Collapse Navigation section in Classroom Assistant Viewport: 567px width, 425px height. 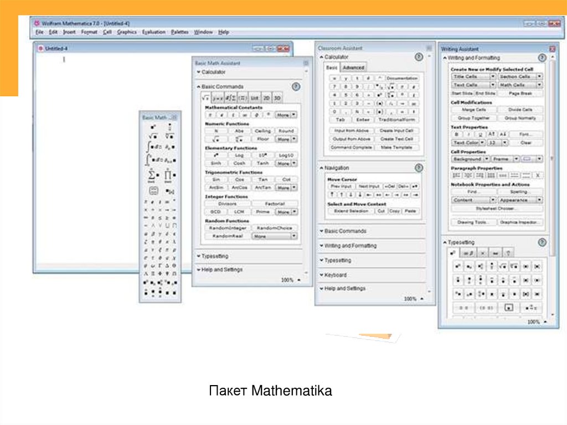tap(334, 168)
